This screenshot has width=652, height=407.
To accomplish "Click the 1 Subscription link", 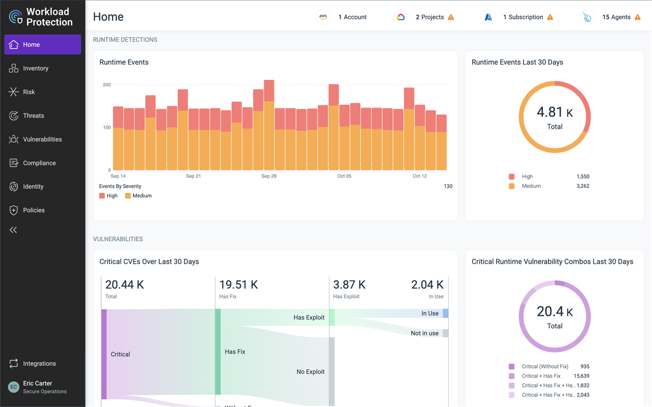I will click(523, 17).
